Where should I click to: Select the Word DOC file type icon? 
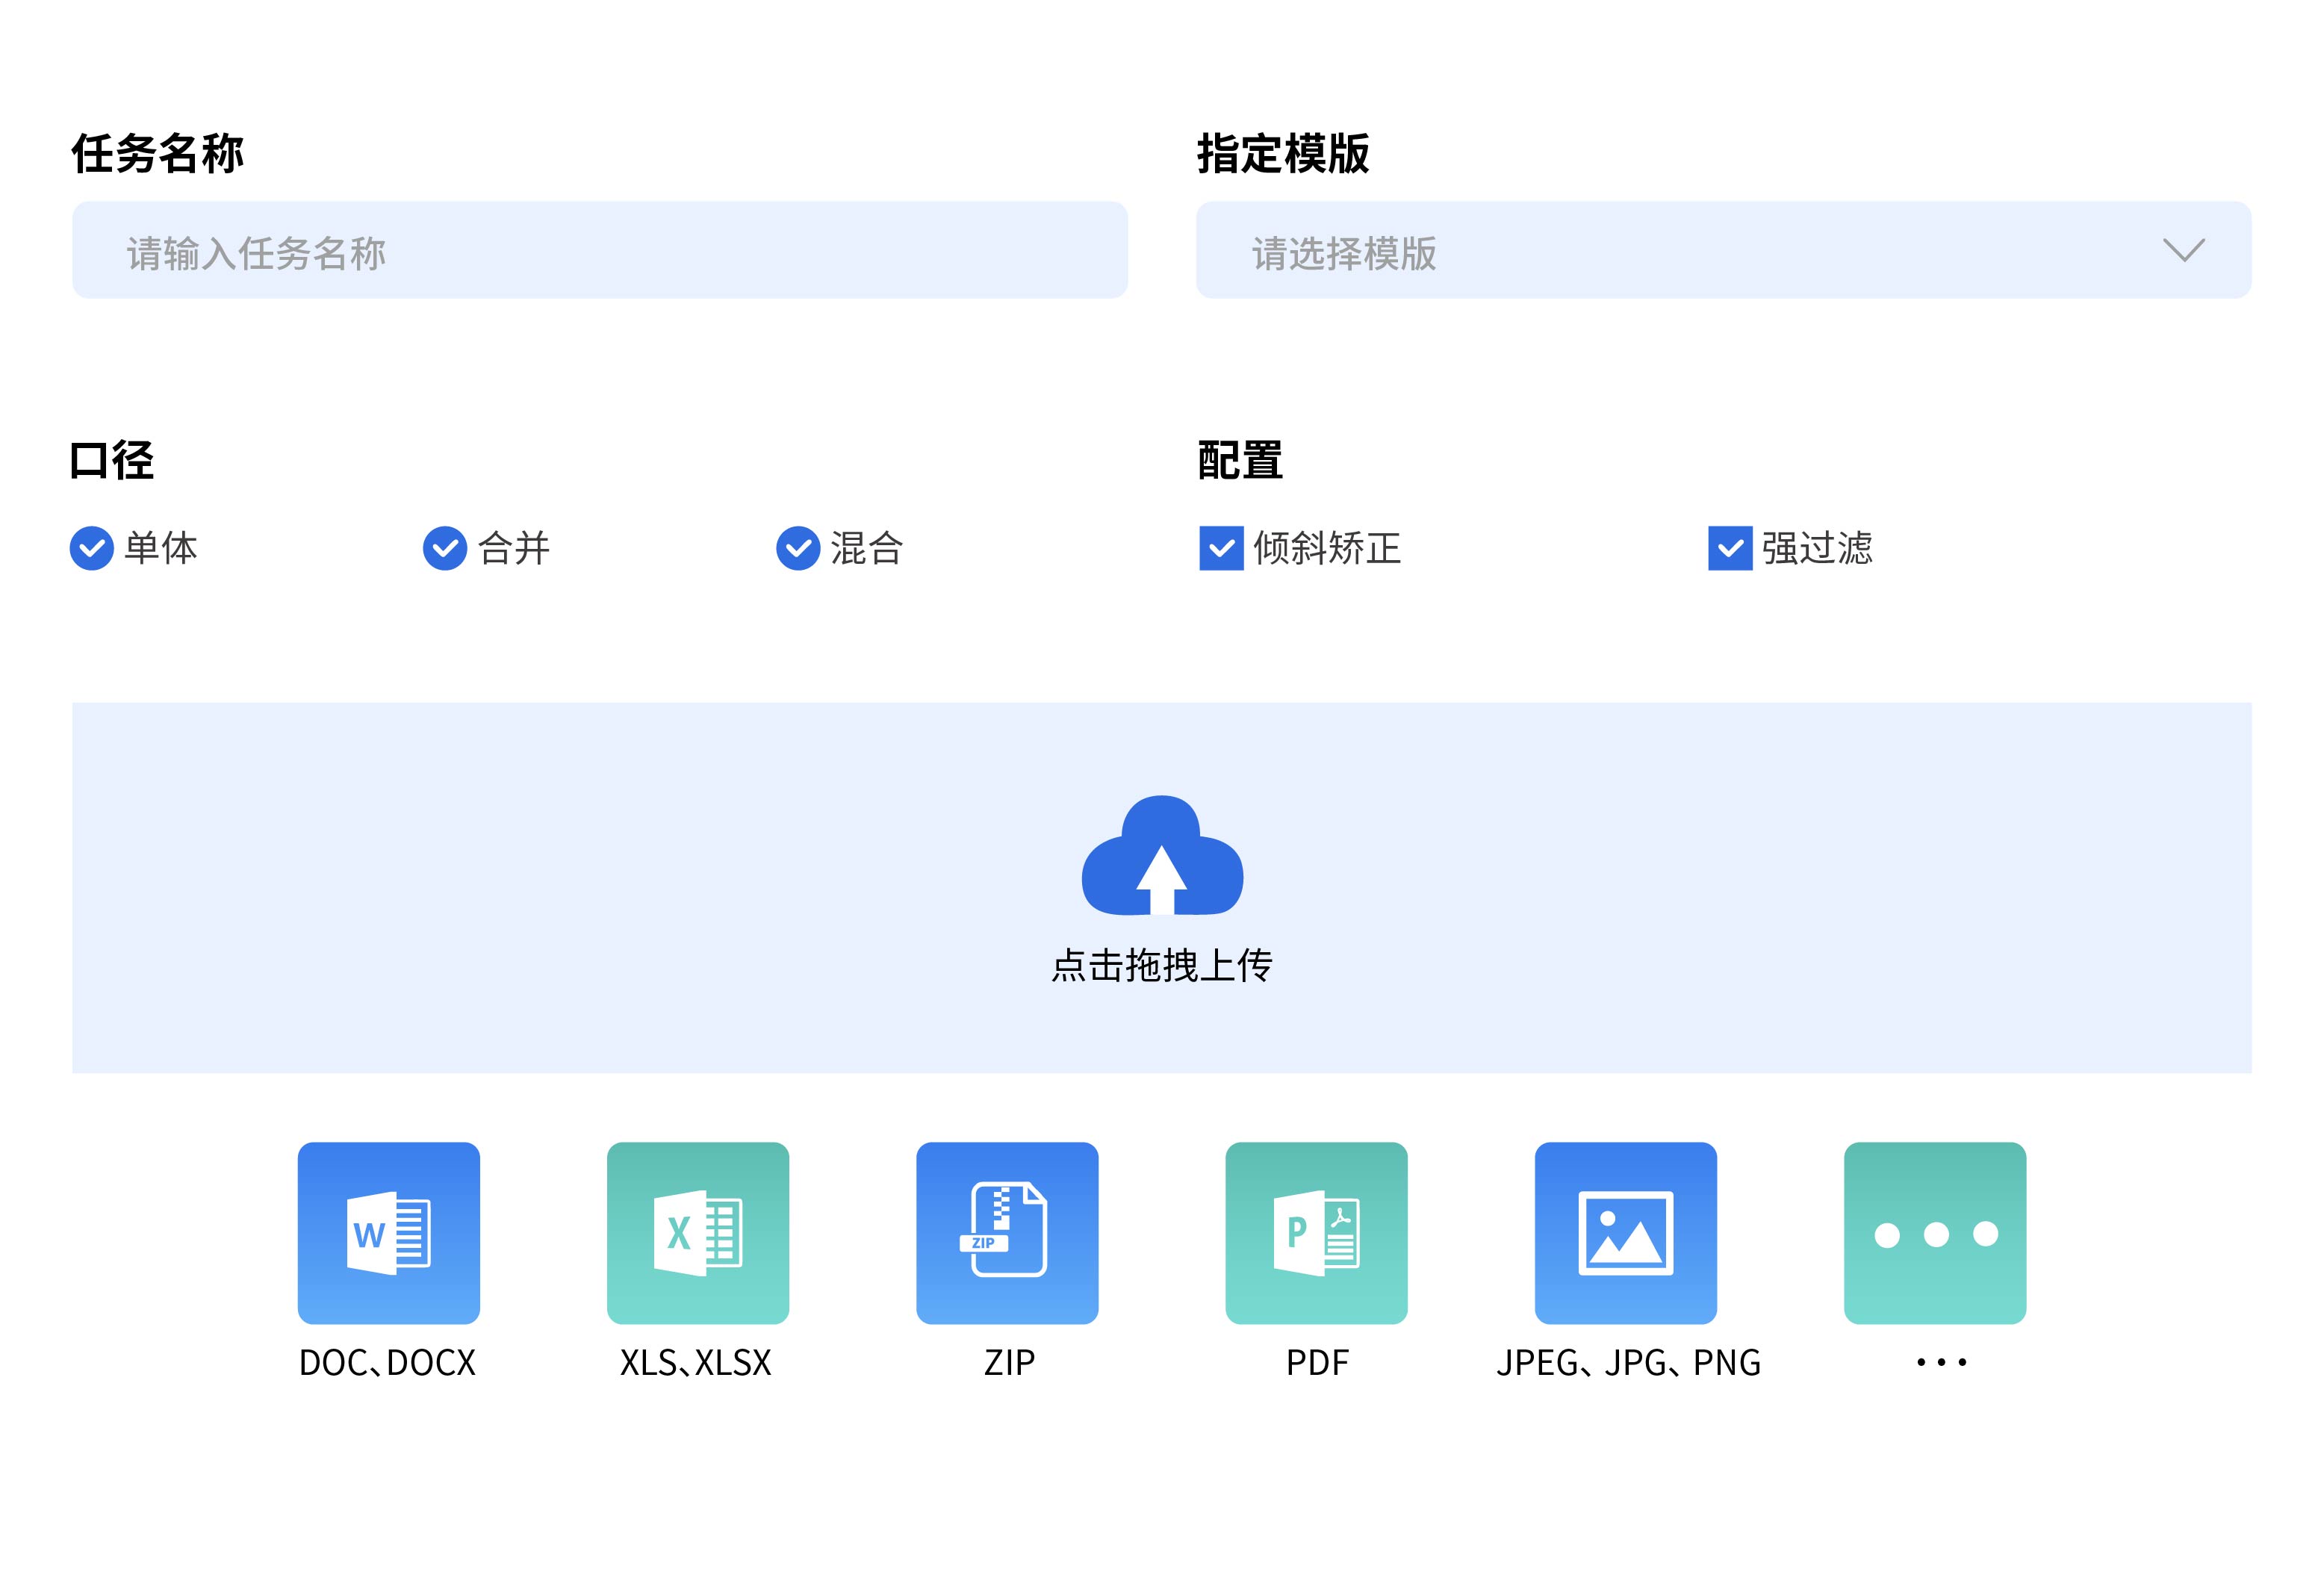(x=388, y=1232)
